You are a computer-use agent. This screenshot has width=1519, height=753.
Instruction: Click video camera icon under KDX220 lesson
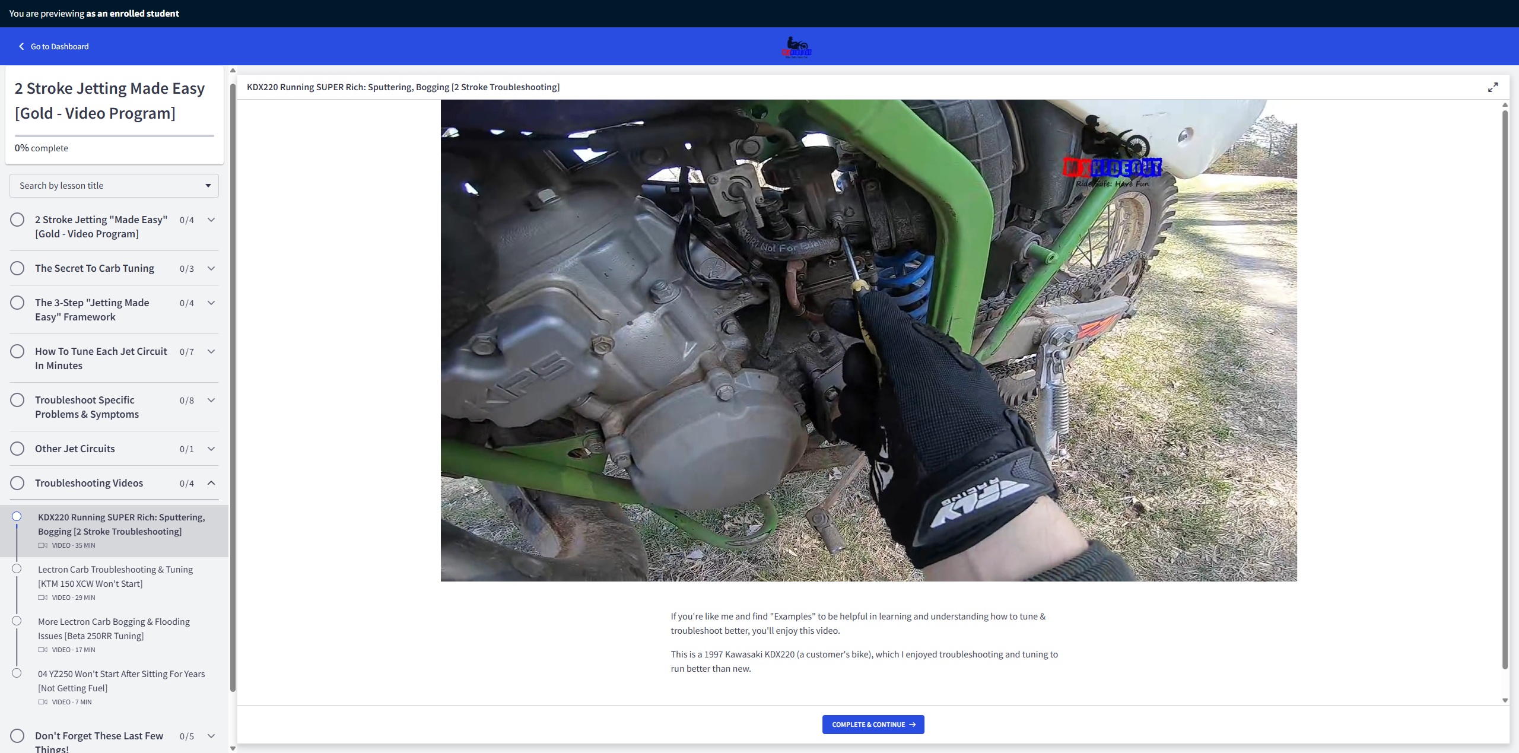pos(43,545)
